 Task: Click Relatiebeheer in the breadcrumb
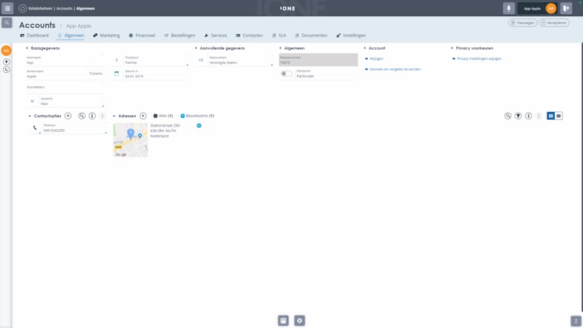click(40, 9)
